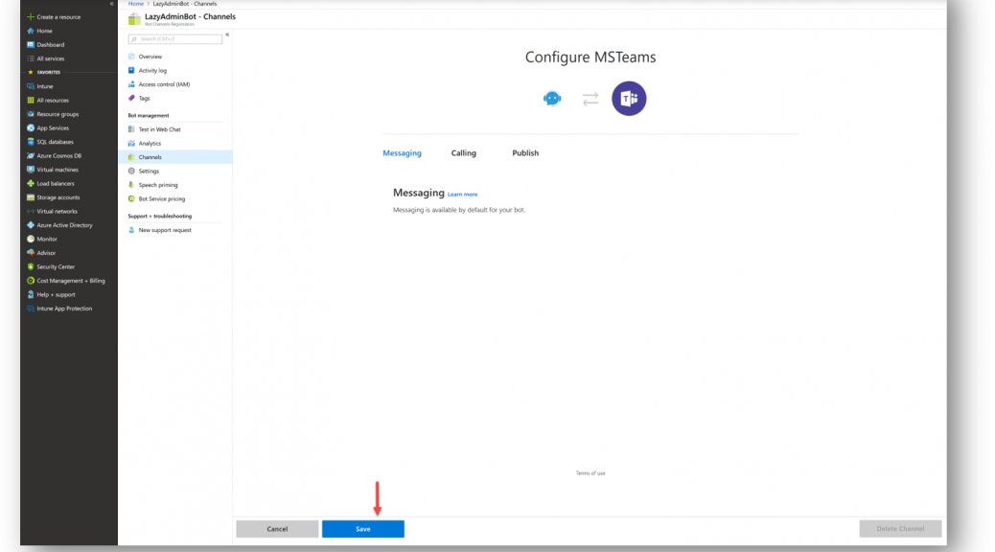Open the Dashboard icon in the sidebar

31,45
